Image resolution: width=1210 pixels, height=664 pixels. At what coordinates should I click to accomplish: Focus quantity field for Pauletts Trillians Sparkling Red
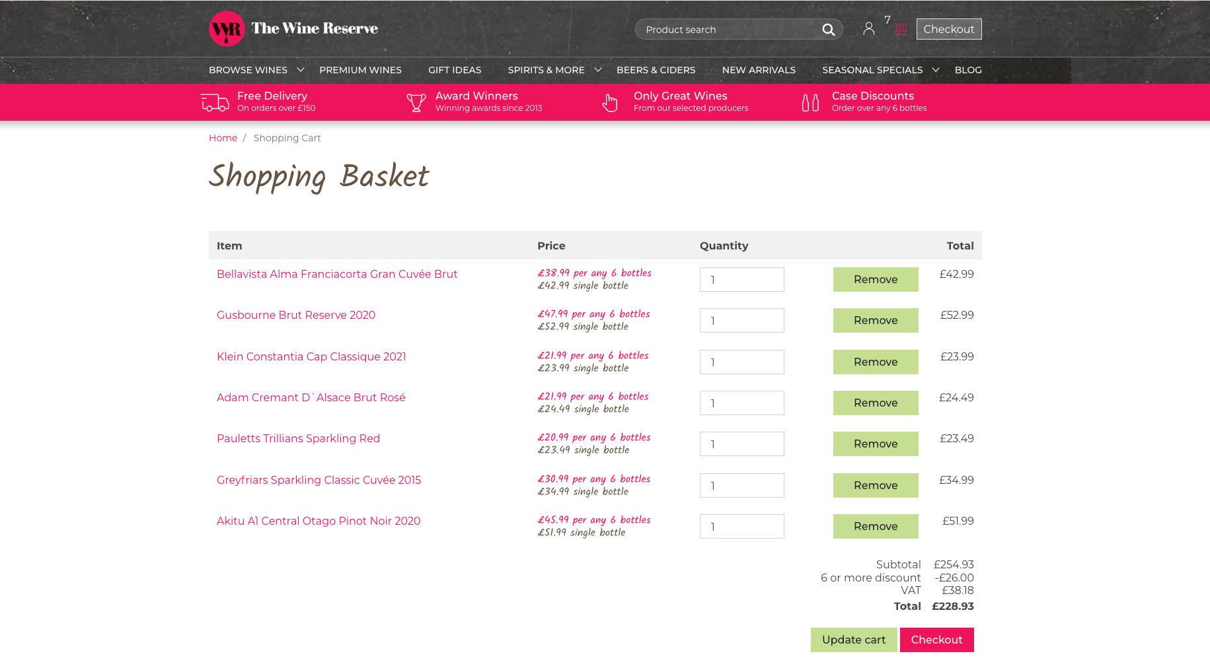click(x=741, y=444)
